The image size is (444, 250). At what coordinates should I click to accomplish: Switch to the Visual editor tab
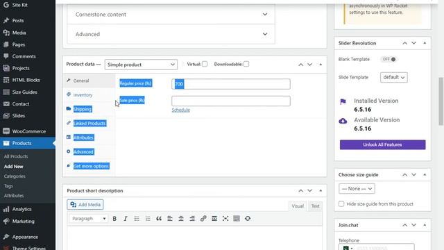[298, 206]
